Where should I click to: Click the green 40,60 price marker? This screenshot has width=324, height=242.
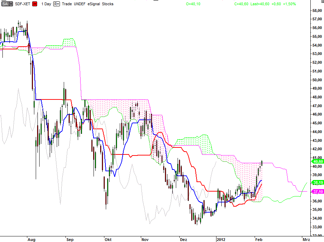click(317, 161)
